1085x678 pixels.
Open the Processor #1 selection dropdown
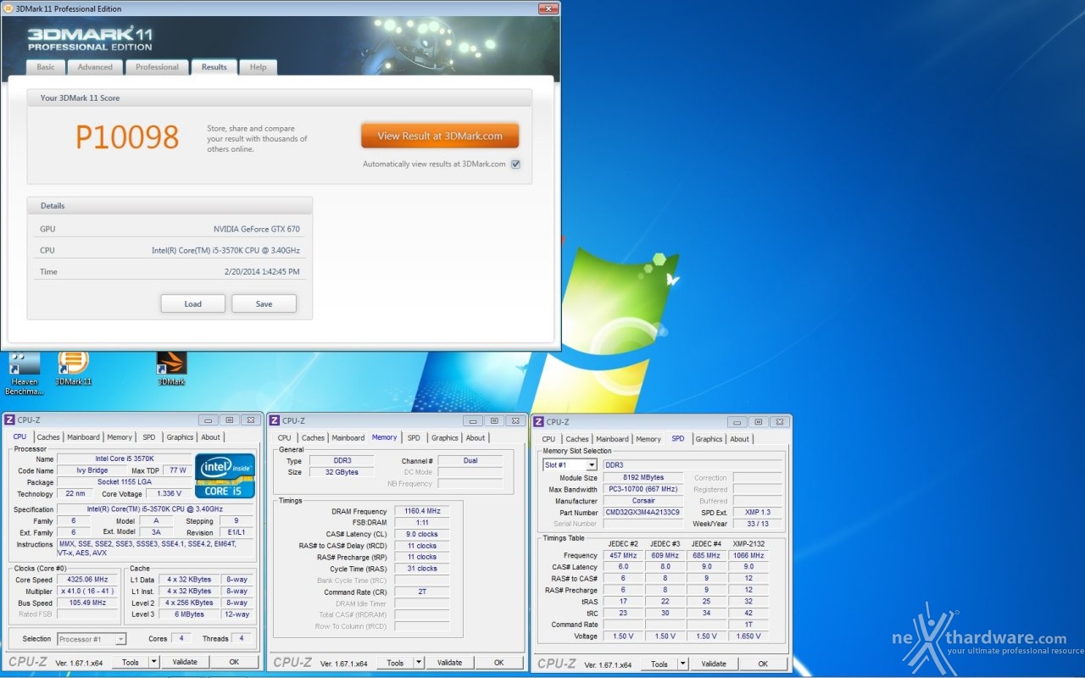pyautogui.click(x=92, y=639)
